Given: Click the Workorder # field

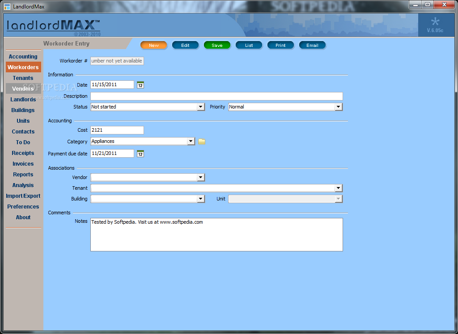Looking at the screenshot, I should 117,61.
